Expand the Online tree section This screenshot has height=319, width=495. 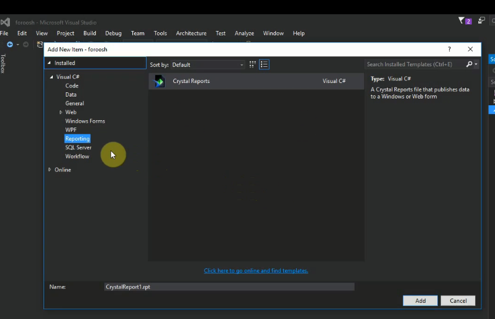(50, 170)
